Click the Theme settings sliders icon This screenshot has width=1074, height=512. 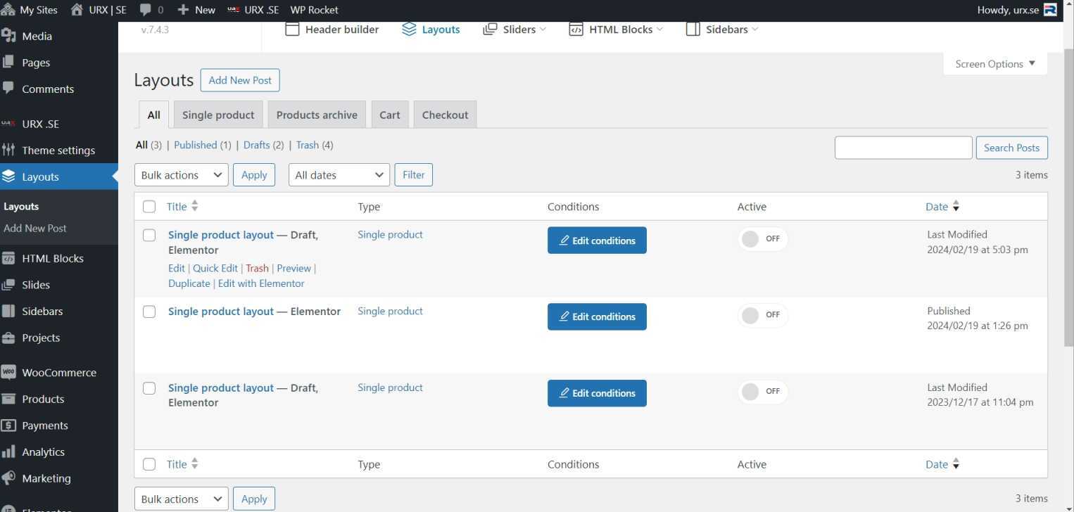point(8,150)
